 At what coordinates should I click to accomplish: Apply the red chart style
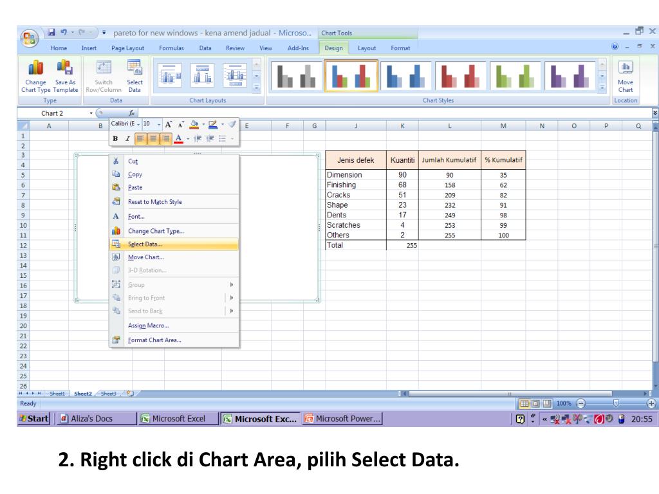(460, 76)
